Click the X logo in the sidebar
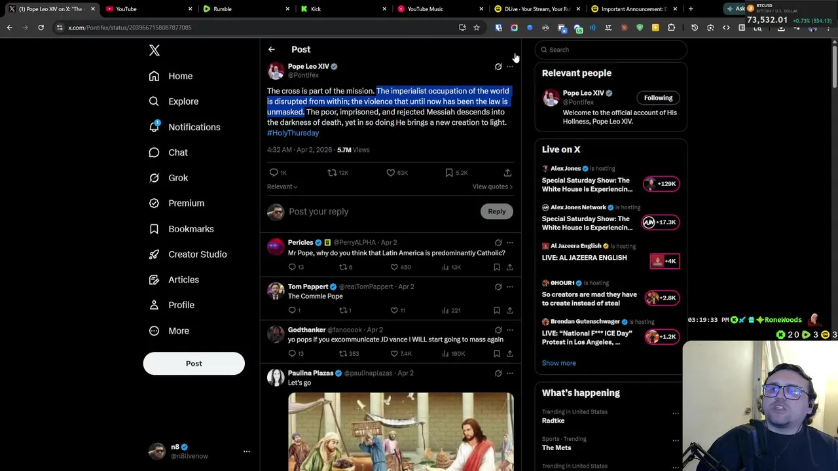The image size is (838, 471). coord(155,50)
